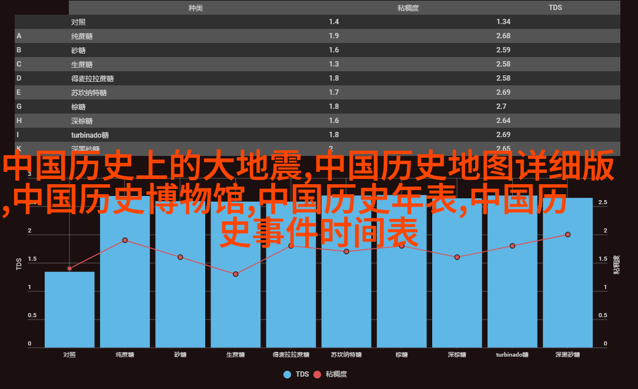Click the red data point above 对照 bar
Image resolution: width=638 pixels, height=389 pixels.
click(69, 268)
